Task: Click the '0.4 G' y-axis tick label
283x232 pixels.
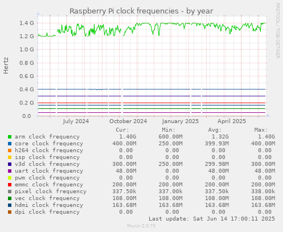Action: [27, 89]
